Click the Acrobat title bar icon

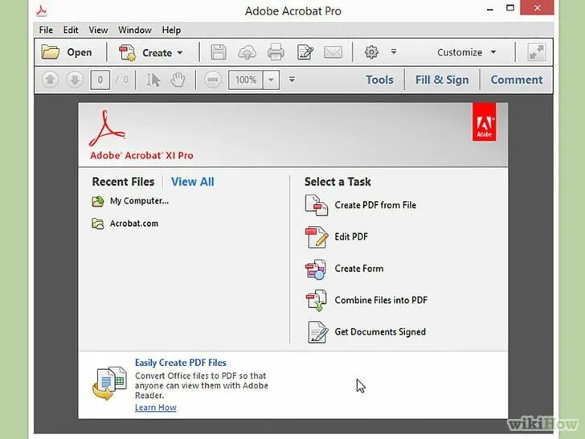[x=42, y=10]
